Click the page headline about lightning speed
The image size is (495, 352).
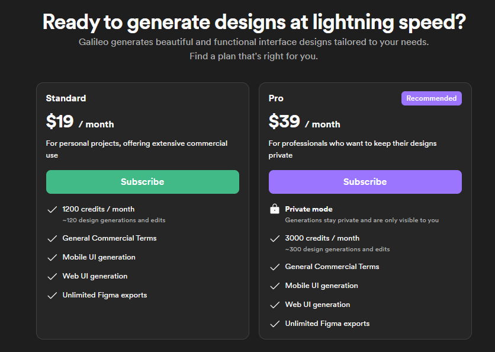pos(254,23)
